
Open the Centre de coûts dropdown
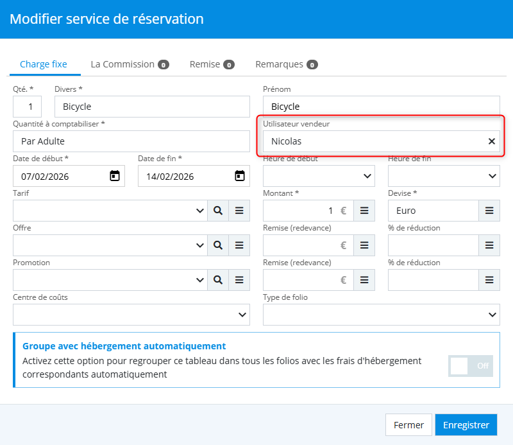pyautogui.click(x=242, y=315)
